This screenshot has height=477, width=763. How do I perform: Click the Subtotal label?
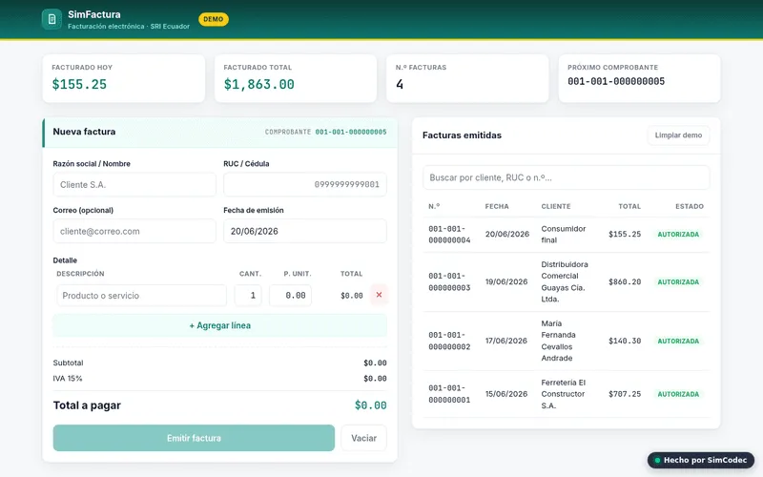(68, 363)
